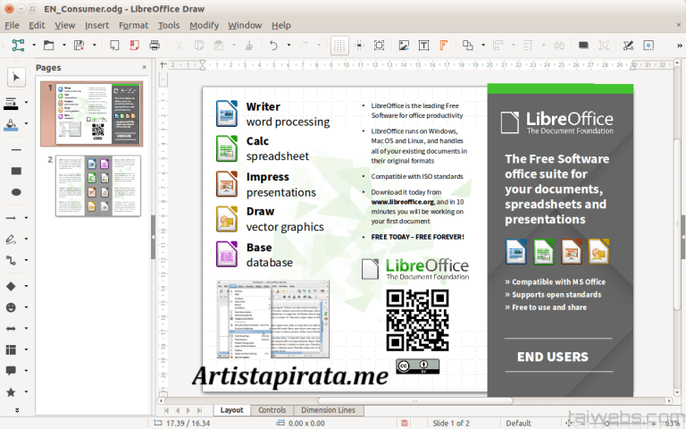Select the Block Arrows tool

coord(11,328)
